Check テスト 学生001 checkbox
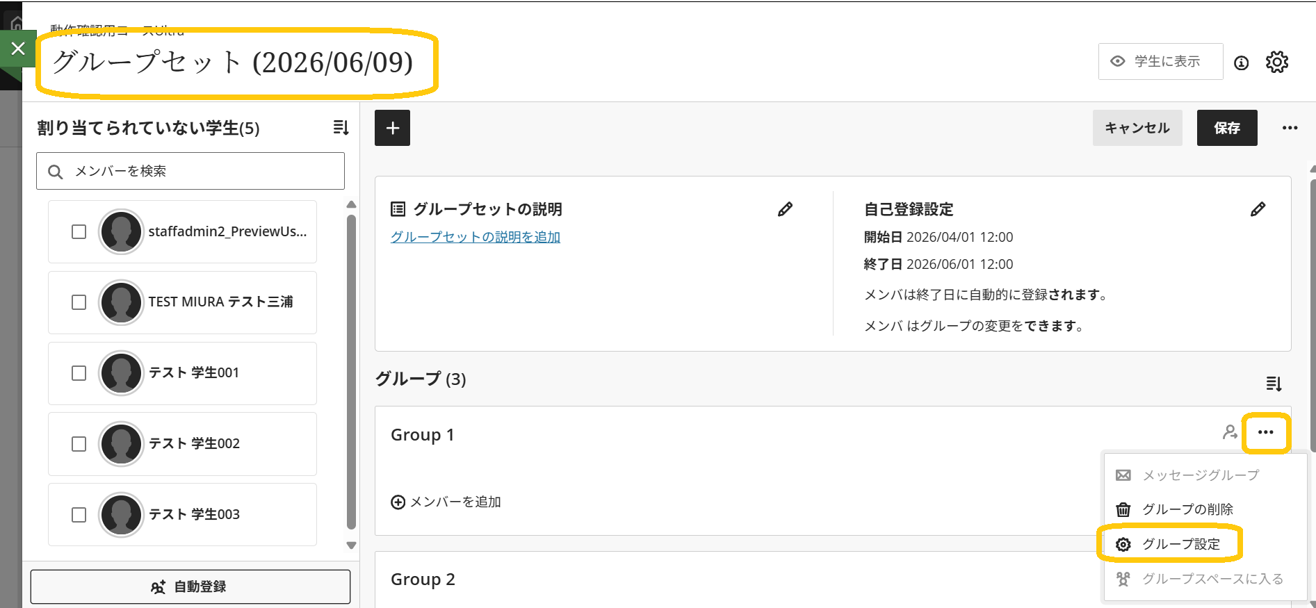The image size is (1316, 608). [x=79, y=373]
